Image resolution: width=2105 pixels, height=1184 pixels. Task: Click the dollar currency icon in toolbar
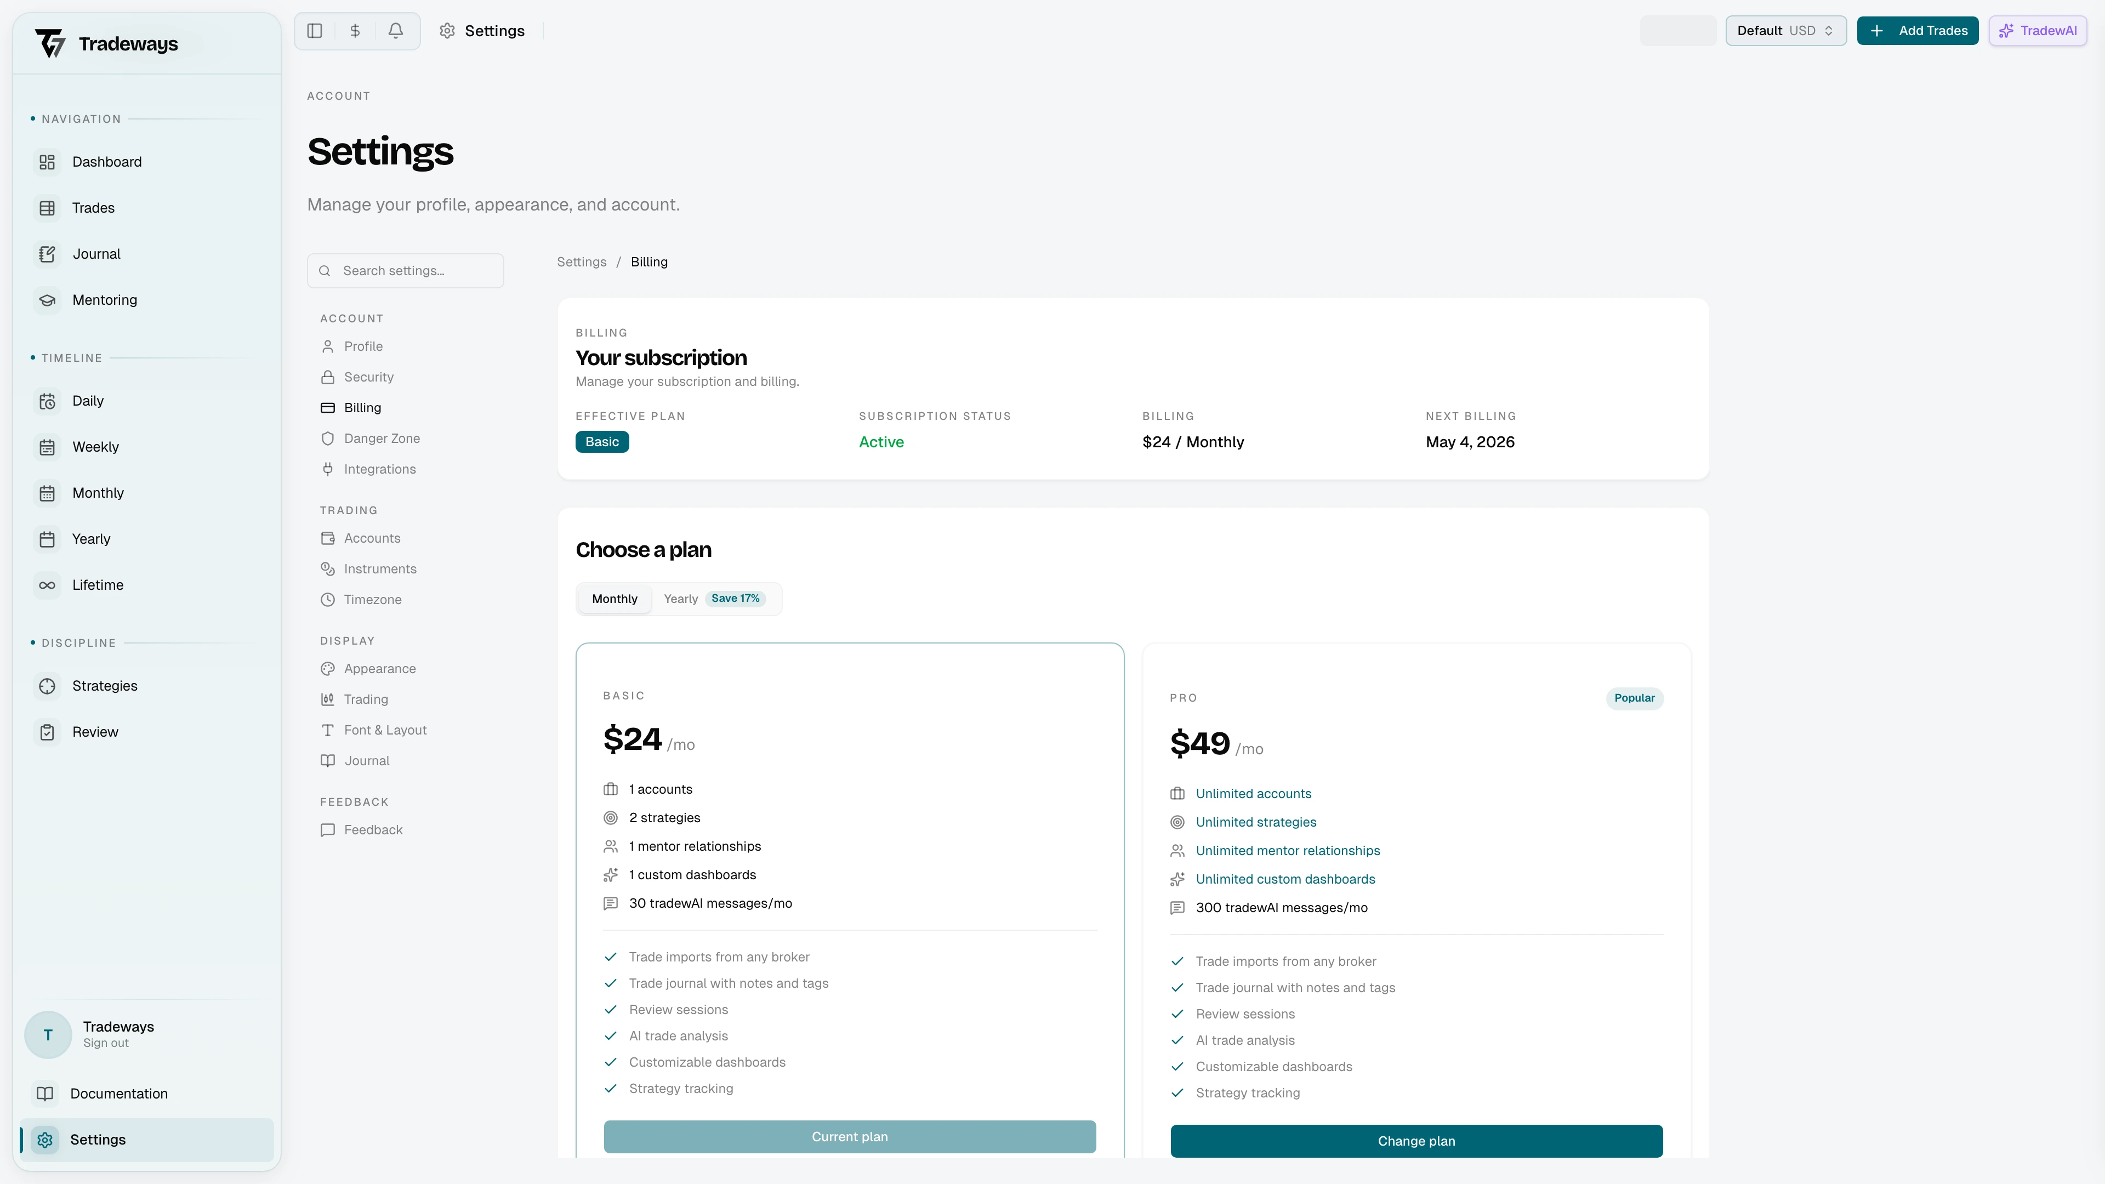coord(355,30)
